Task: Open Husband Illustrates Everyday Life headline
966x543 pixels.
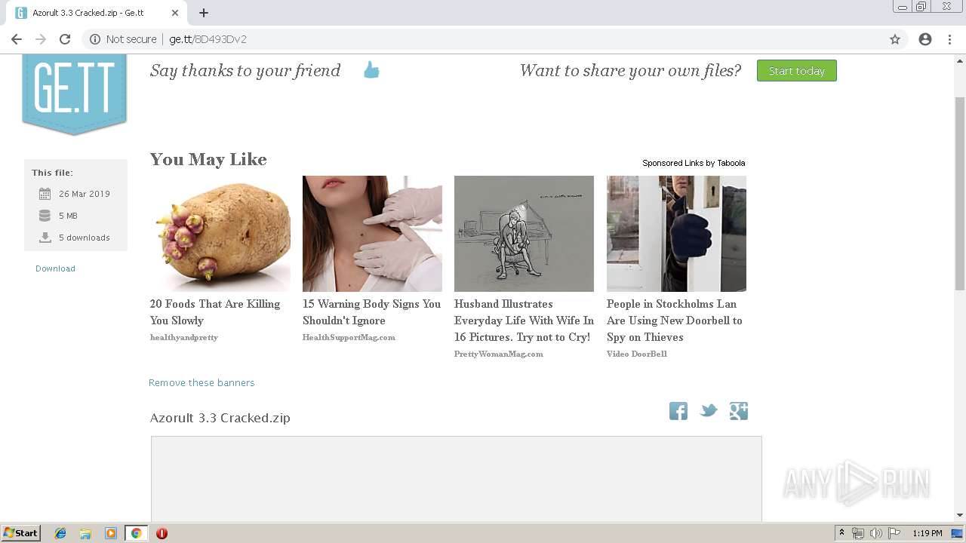Action: (524, 321)
